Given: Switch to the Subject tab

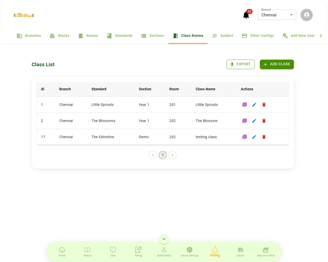Looking at the screenshot, I should tap(223, 36).
